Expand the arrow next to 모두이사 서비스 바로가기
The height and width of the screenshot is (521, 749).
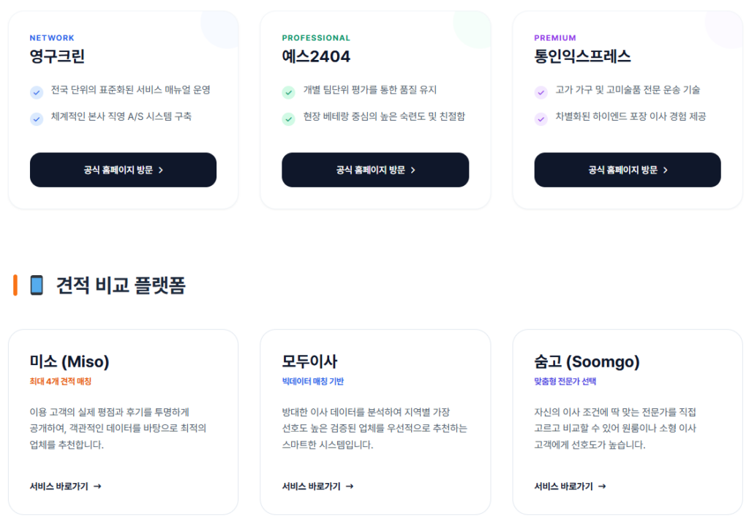coord(350,486)
